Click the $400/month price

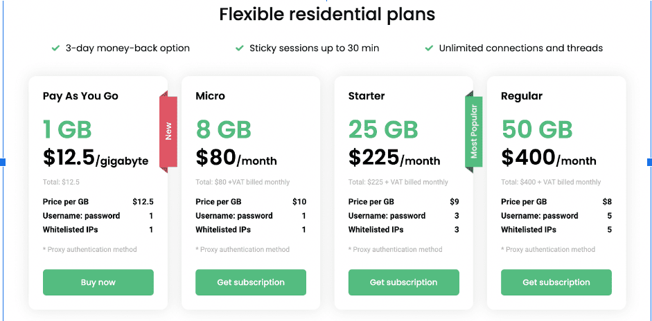coord(549,158)
